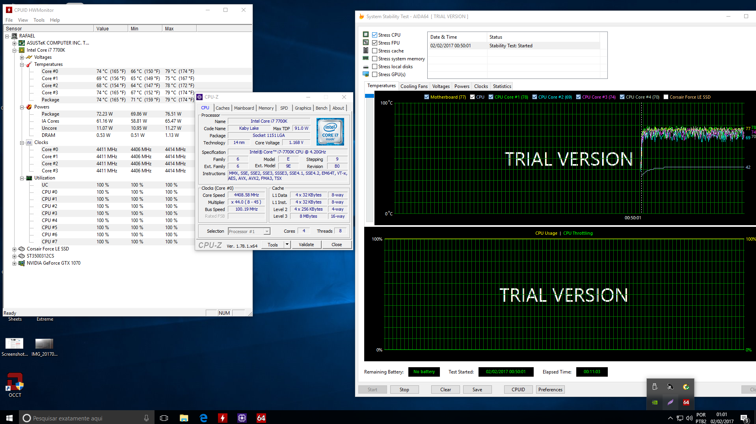Click the NVIDIA GeForce GTX 1070 device icon

[x=22, y=263]
